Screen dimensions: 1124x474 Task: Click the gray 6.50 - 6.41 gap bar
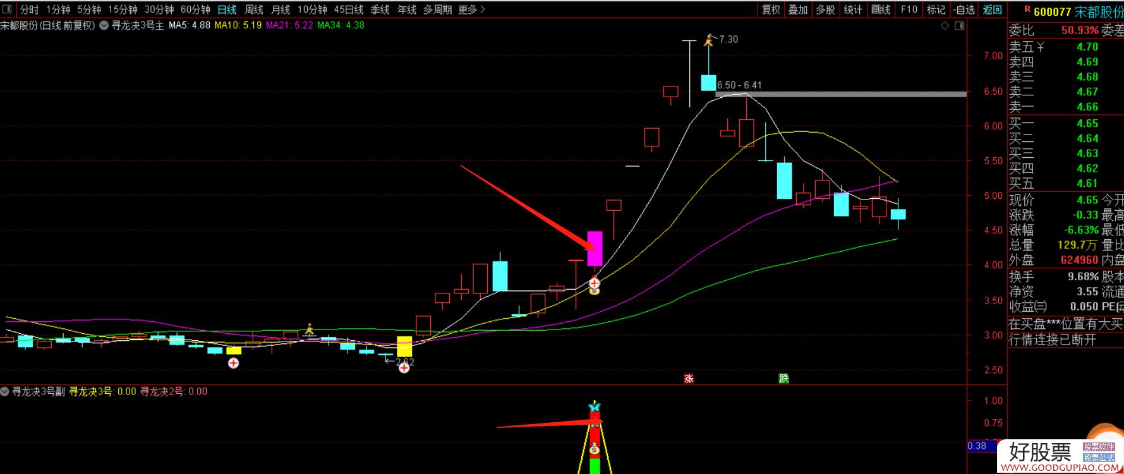[x=841, y=94]
